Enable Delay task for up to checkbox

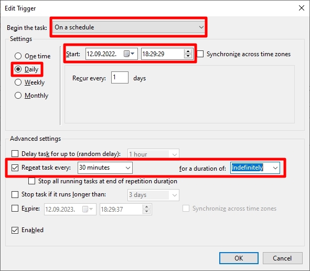point(15,153)
